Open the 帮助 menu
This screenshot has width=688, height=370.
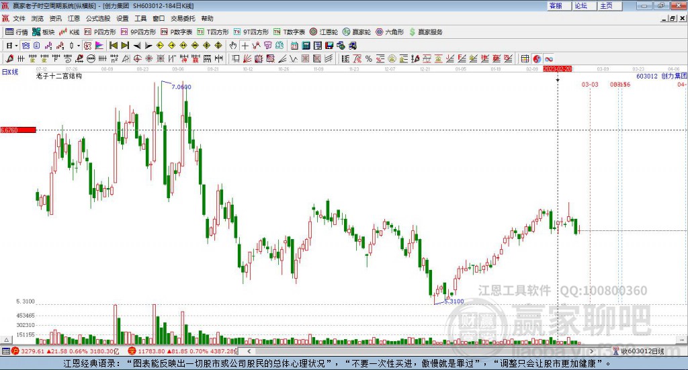pyautogui.click(x=207, y=18)
